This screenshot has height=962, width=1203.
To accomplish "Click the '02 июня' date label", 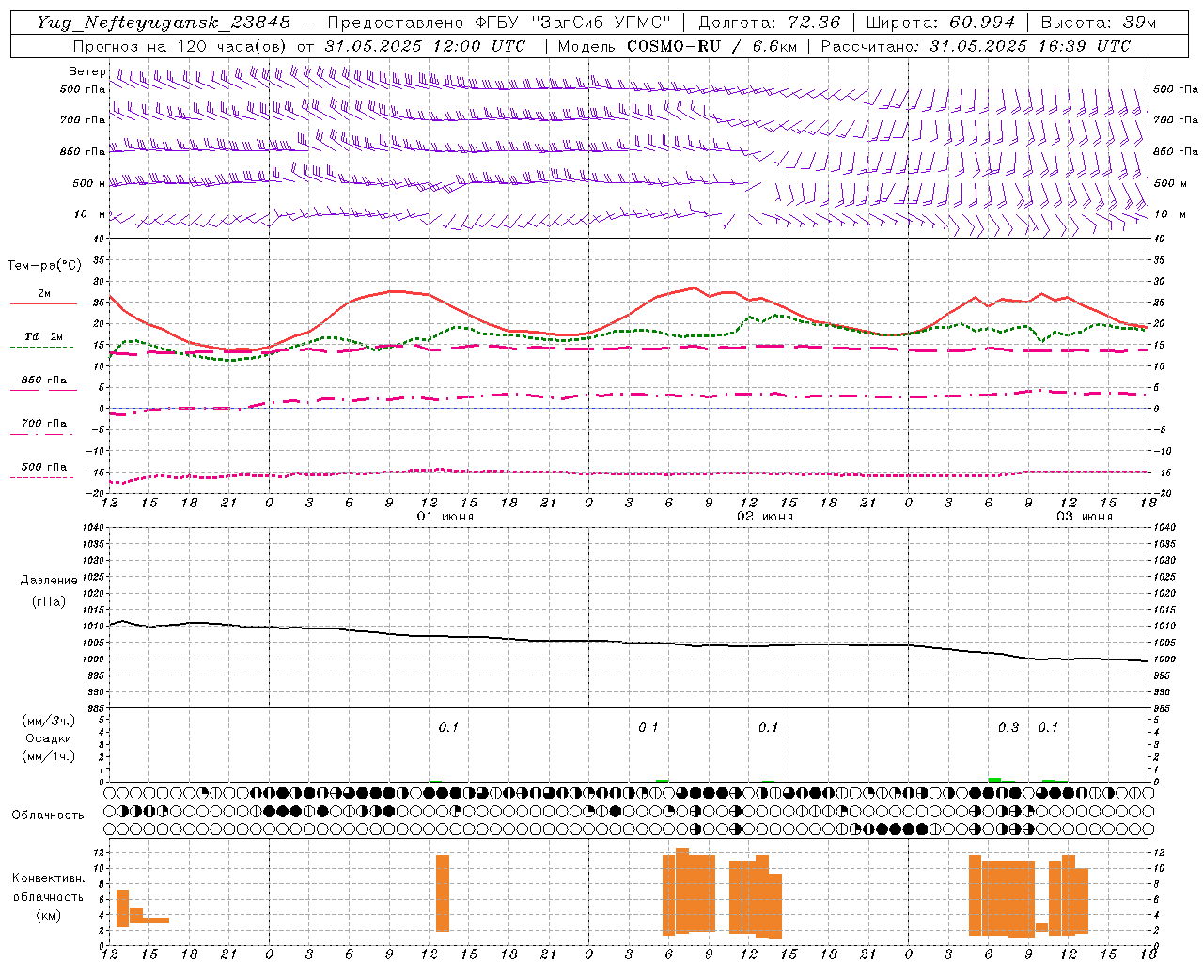I will point(765,517).
